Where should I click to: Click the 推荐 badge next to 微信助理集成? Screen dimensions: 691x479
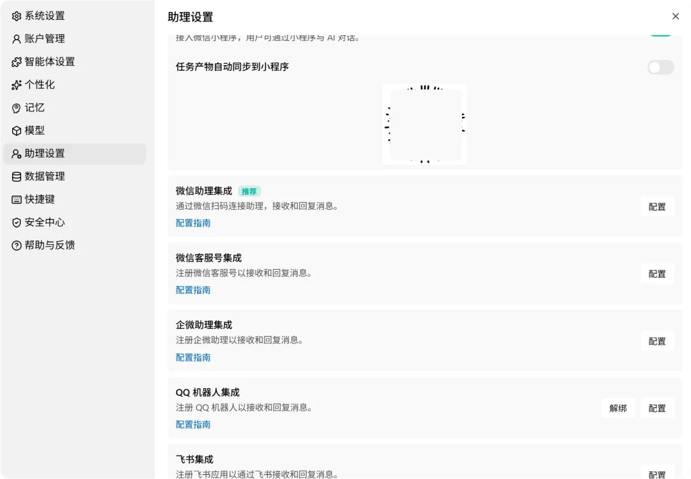coord(250,191)
